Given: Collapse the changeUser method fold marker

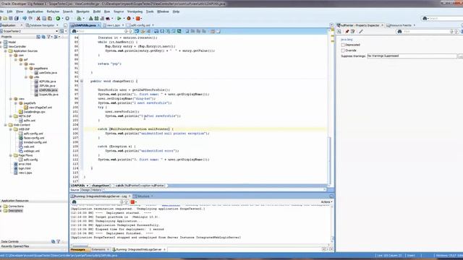Looking at the screenshot, I should [82, 81].
